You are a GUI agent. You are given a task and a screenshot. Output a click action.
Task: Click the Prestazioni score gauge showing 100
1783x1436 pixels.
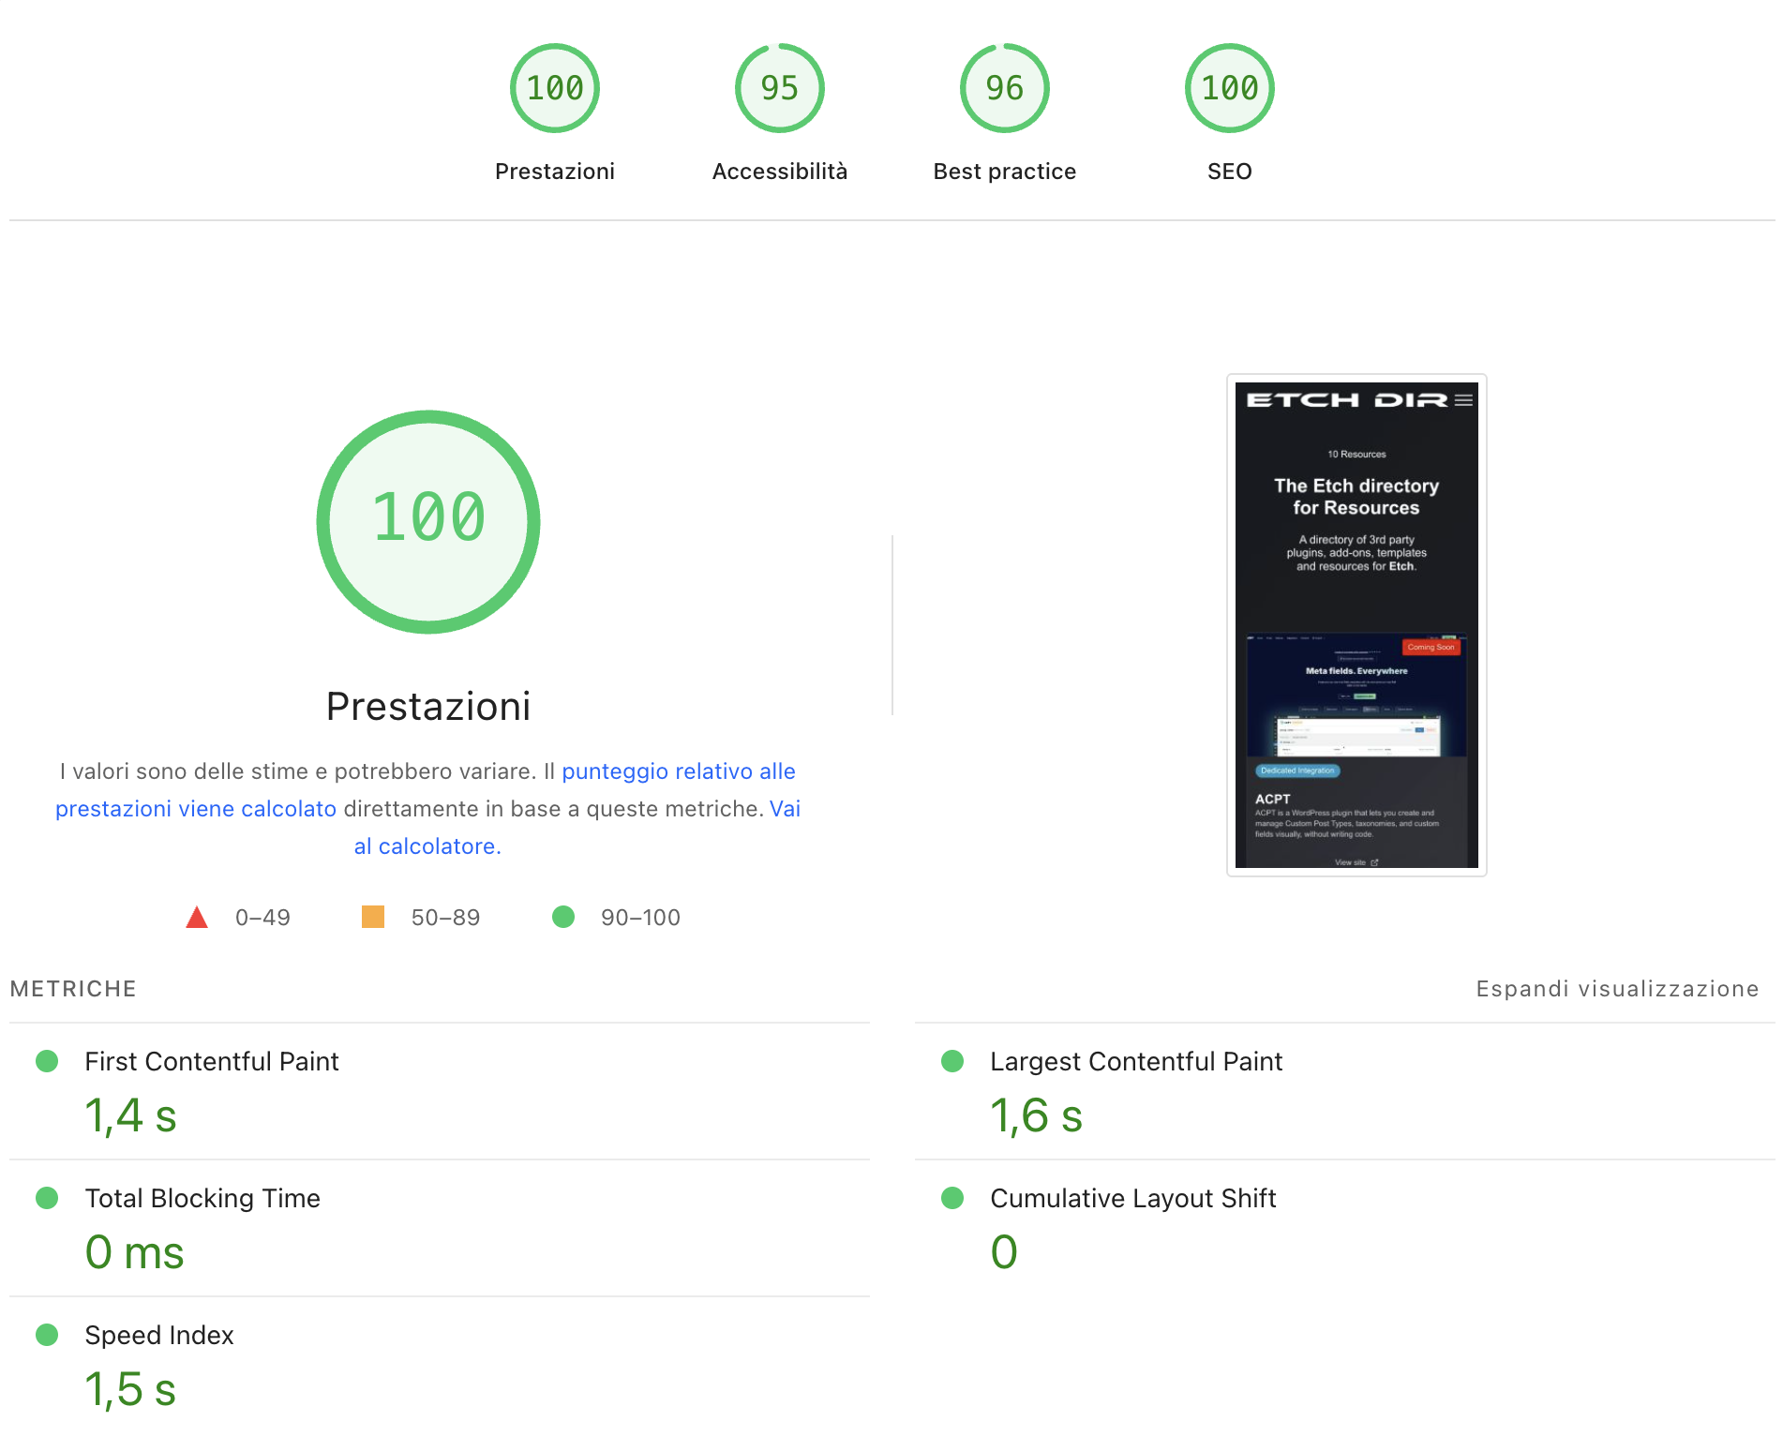click(x=554, y=87)
